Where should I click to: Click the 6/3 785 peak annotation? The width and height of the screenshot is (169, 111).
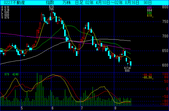51,8
